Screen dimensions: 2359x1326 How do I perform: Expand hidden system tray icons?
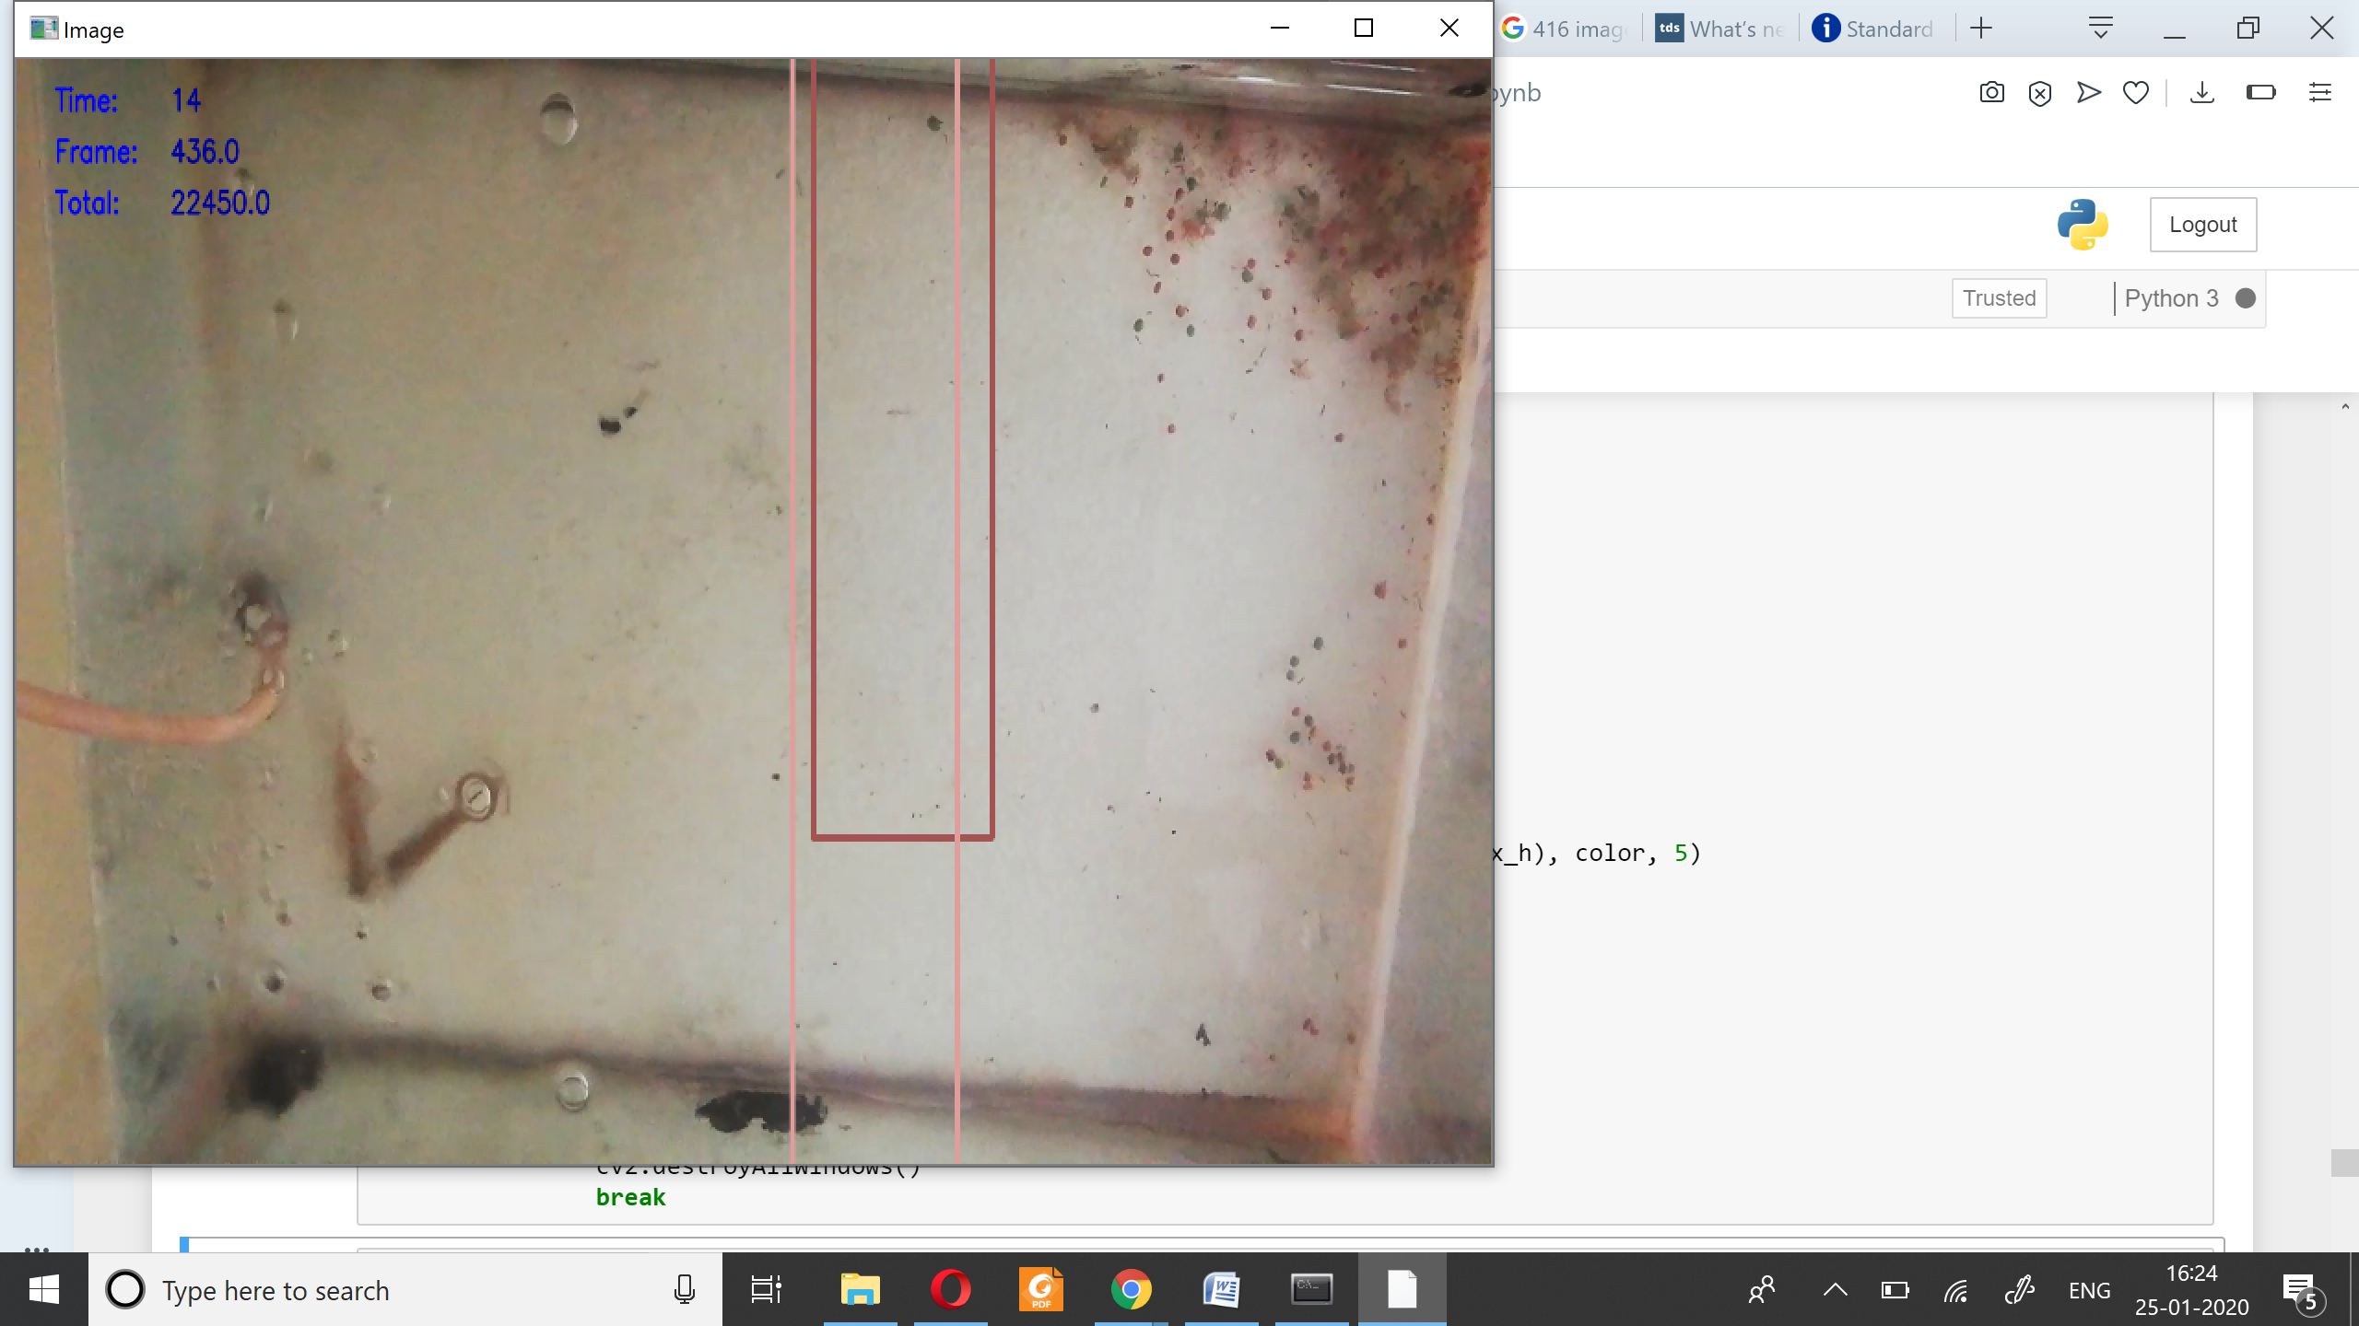tap(1834, 1289)
